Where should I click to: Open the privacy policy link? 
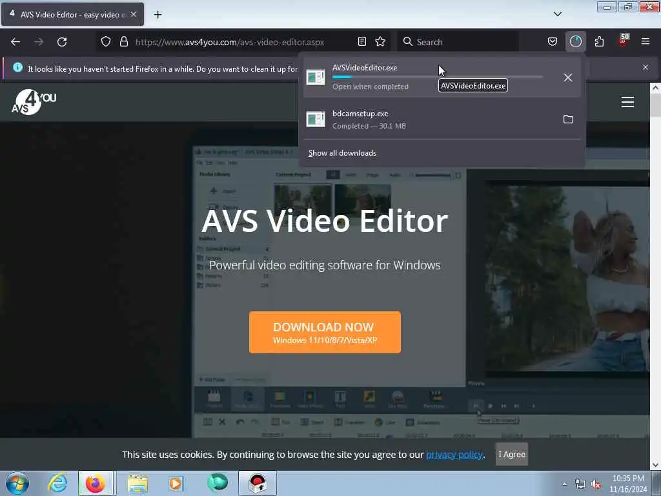click(454, 455)
